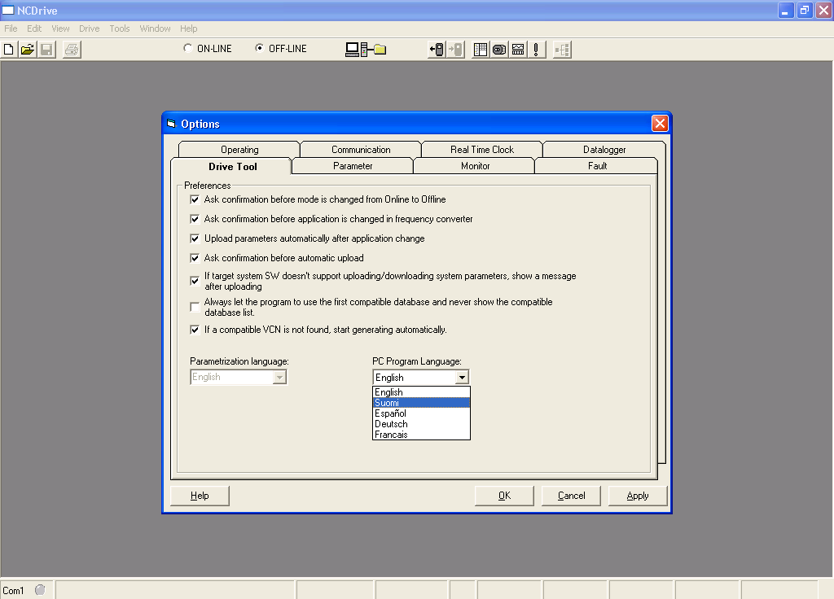Click the Options dialog title icon
This screenshot has height=599, width=834.
pyautogui.click(x=171, y=124)
